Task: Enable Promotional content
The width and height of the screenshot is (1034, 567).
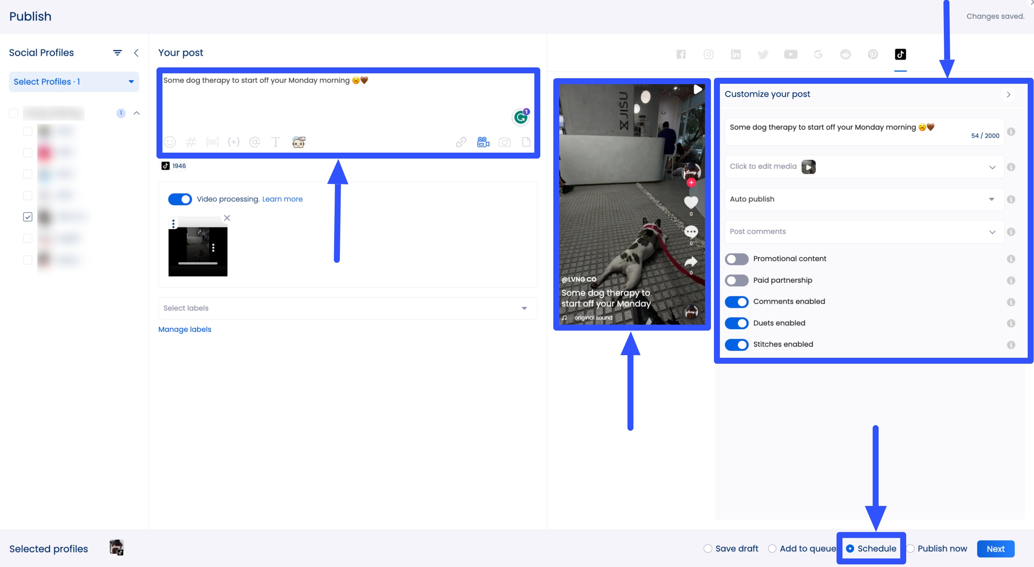Action: [737, 259]
